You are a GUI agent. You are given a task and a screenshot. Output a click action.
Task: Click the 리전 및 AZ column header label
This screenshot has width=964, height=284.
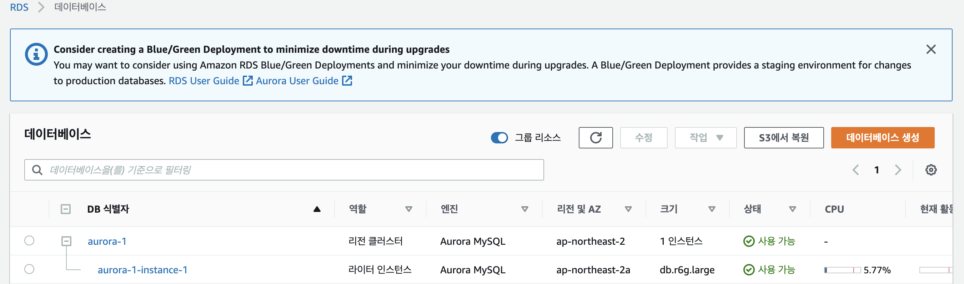click(578, 209)
